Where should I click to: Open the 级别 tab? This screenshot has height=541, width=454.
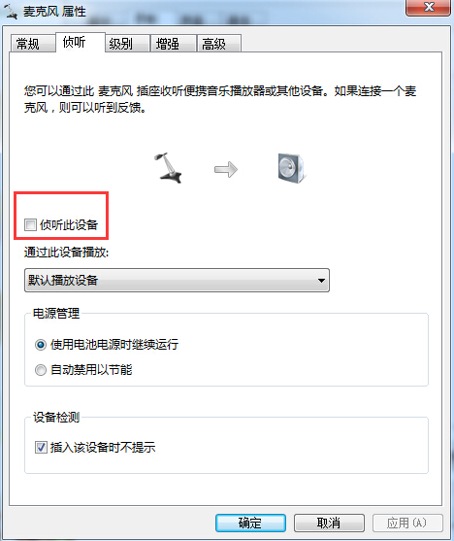click(127, 44)
